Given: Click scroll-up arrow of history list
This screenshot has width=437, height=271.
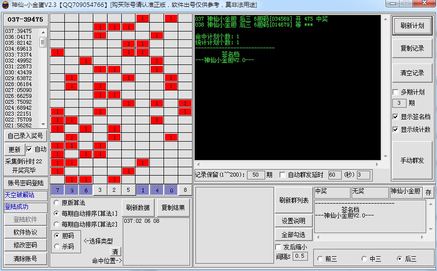Looking at the screenshot, I should (43, 32).
